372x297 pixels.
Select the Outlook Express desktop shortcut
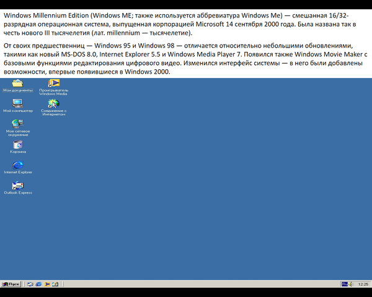click(17, 186)
